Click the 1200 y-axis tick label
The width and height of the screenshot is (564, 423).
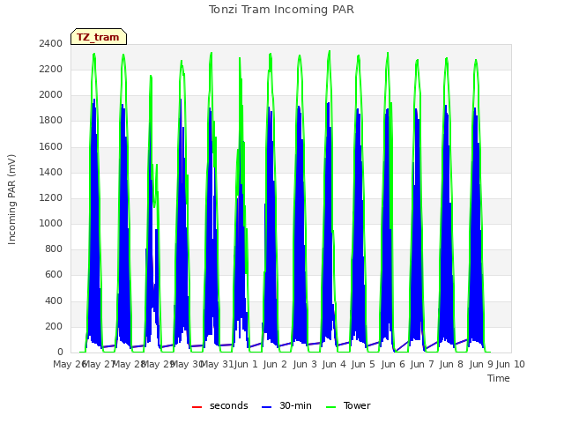[51, 197]
